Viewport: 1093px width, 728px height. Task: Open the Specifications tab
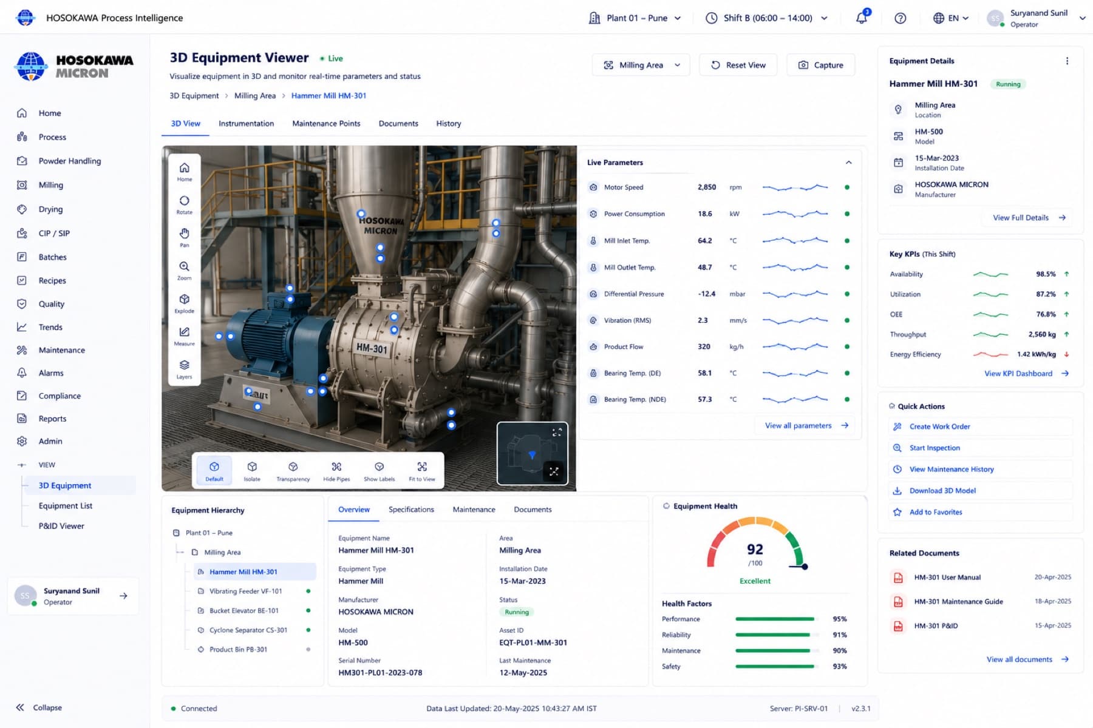coord(411,510)
